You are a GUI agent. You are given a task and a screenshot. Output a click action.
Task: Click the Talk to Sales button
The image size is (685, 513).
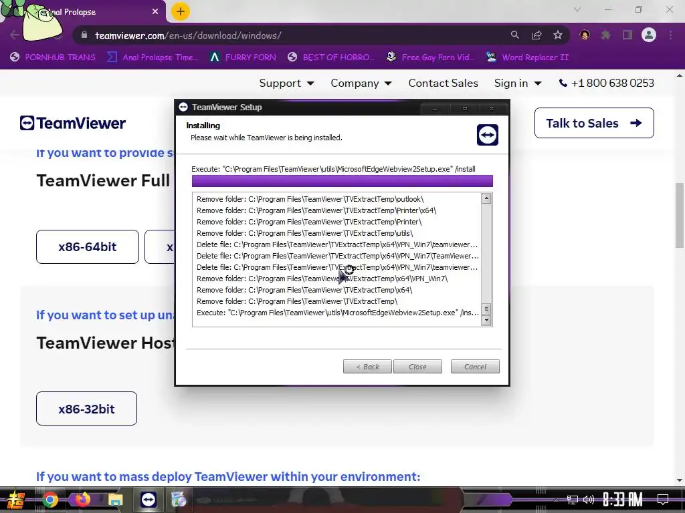click(x=594, y=123)
